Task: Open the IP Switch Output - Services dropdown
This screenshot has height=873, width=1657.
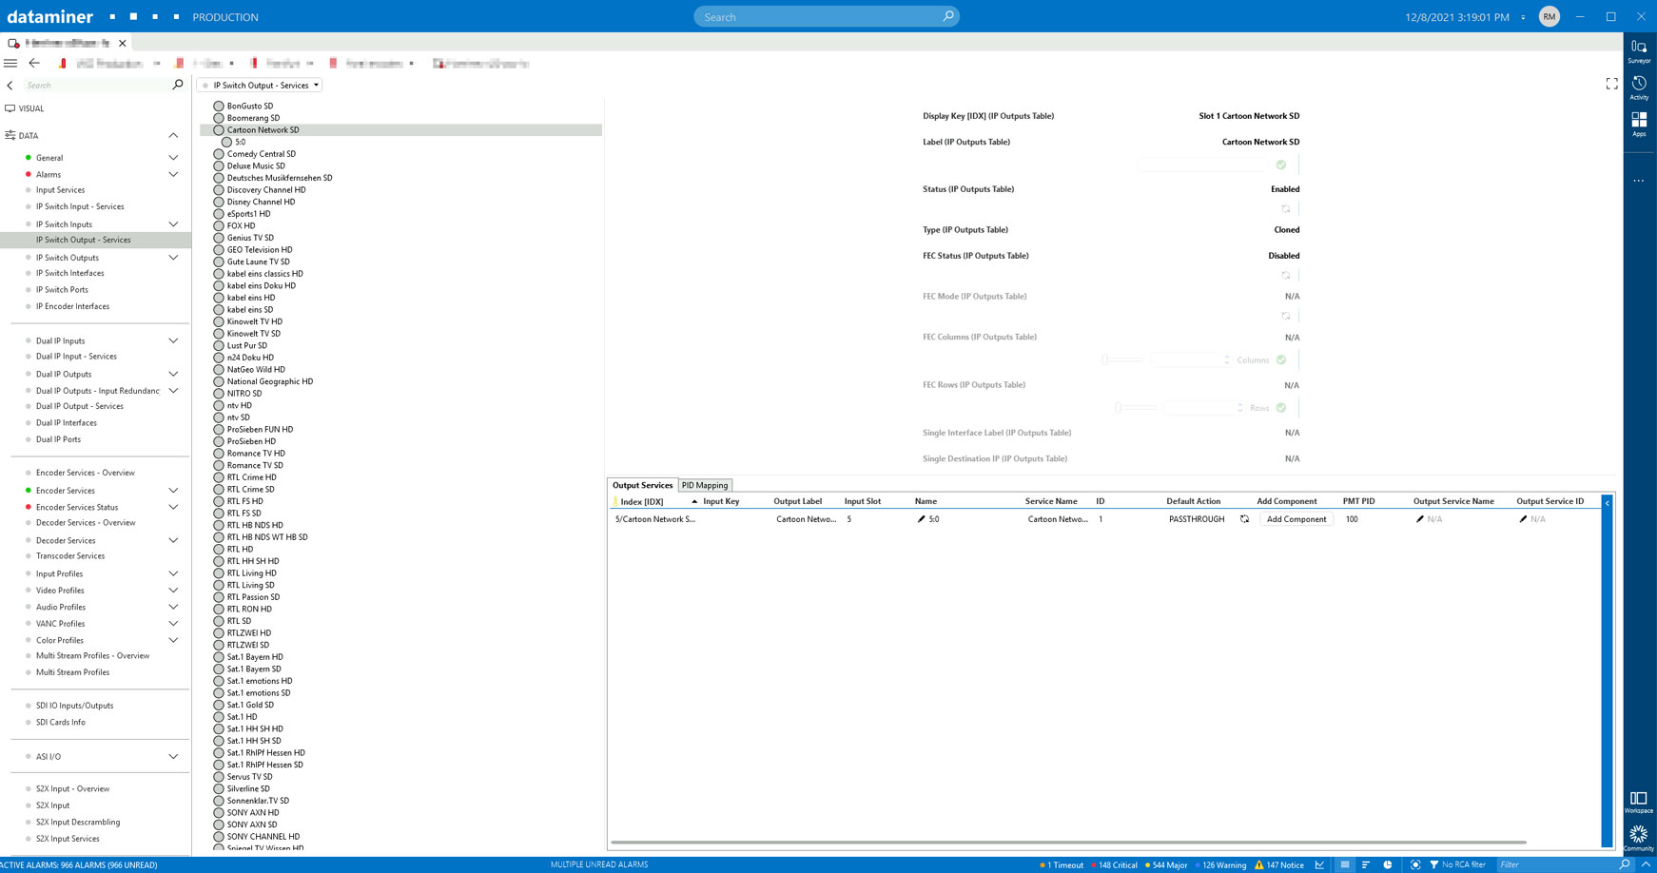Action: [x=260, y=86]
